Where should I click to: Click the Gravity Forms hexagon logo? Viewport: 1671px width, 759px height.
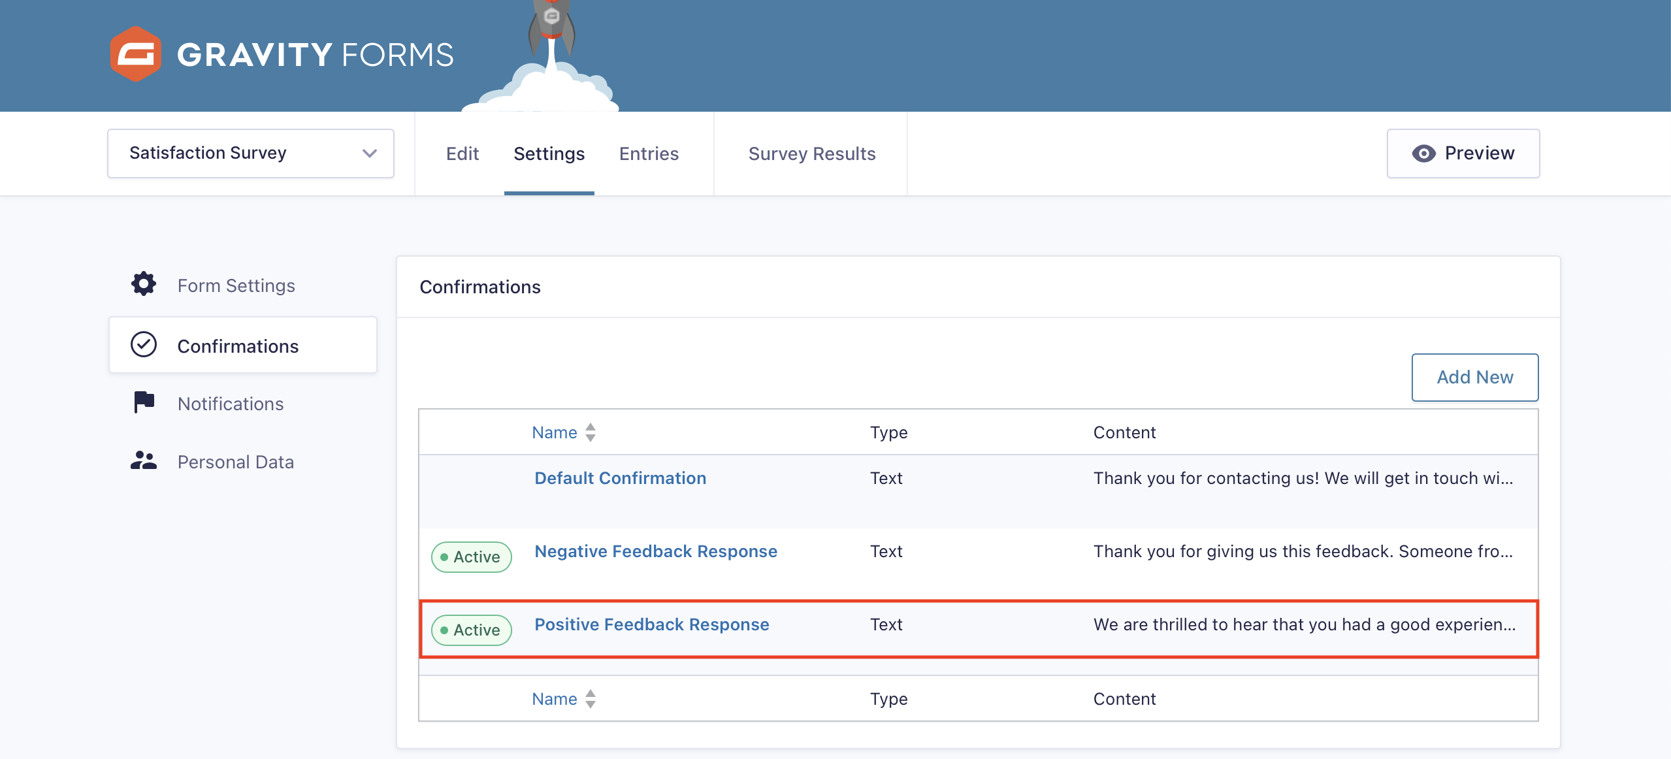point(135,54)
